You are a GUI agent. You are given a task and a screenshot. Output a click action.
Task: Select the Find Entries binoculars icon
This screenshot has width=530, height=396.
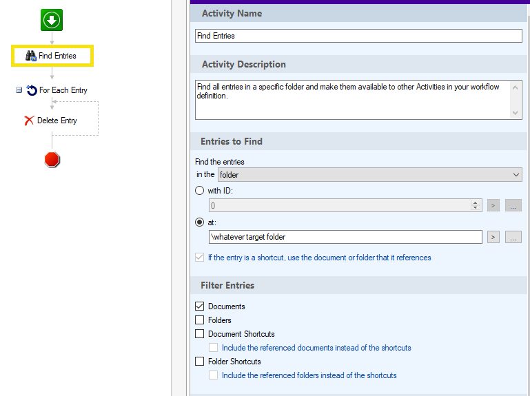click(31, 56)
